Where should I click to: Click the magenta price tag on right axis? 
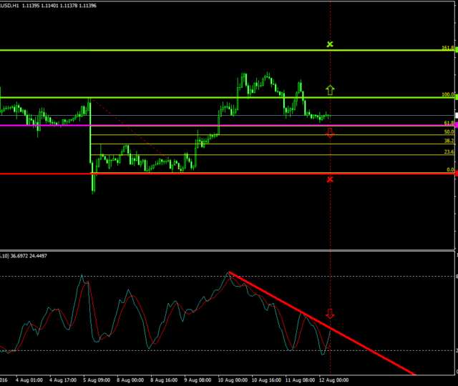point(456,126)
